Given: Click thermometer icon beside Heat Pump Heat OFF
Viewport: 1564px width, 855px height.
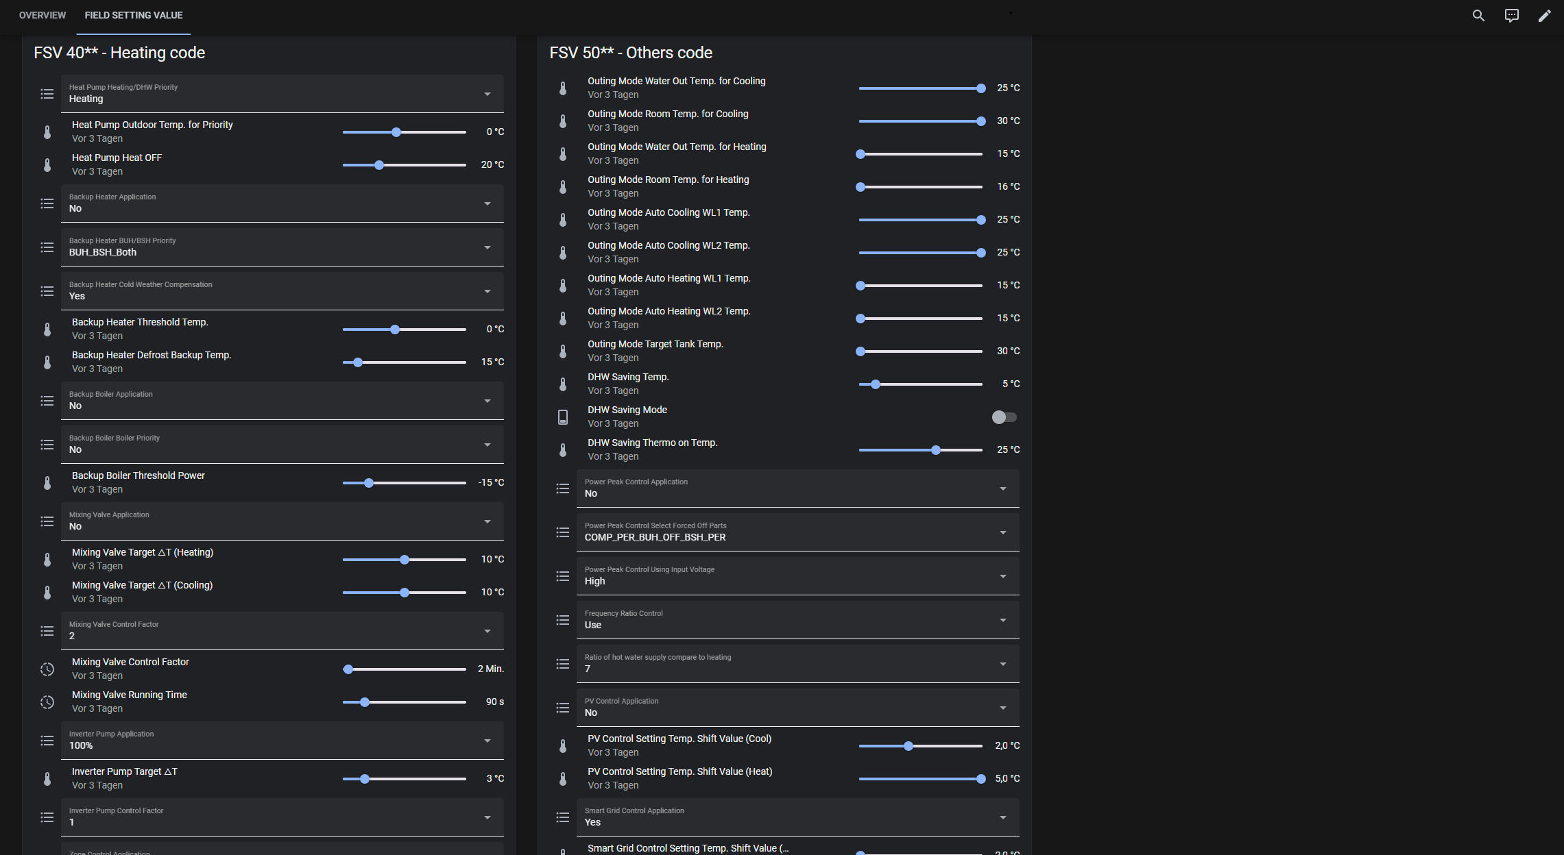Looking at the screenshot, I should tap(47, 165).
